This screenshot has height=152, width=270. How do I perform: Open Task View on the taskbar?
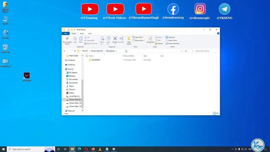tap(65, 149)
